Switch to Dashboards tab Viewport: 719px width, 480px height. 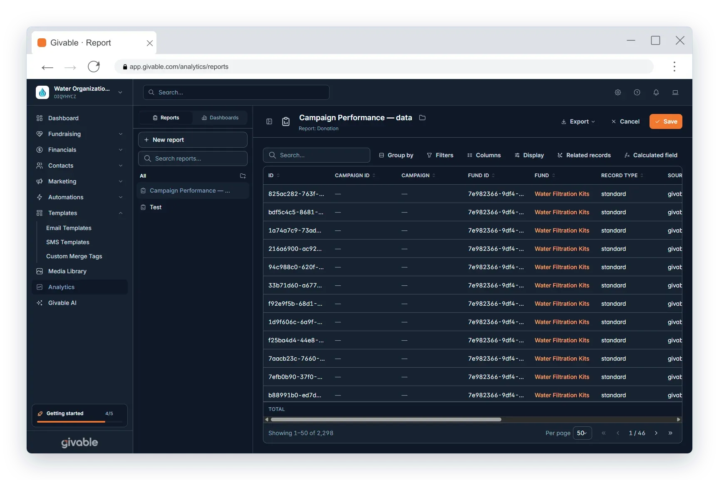pyautogui.click(x=220, y=118)
